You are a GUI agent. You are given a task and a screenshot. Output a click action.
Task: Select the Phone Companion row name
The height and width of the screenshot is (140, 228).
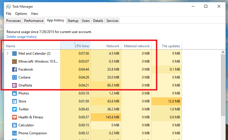pyautogui.click(x=33, y=133)
